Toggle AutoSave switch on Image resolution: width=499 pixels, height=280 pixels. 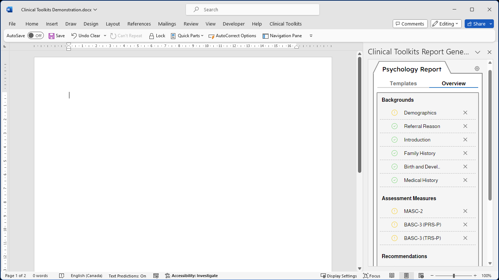point(35,36)
